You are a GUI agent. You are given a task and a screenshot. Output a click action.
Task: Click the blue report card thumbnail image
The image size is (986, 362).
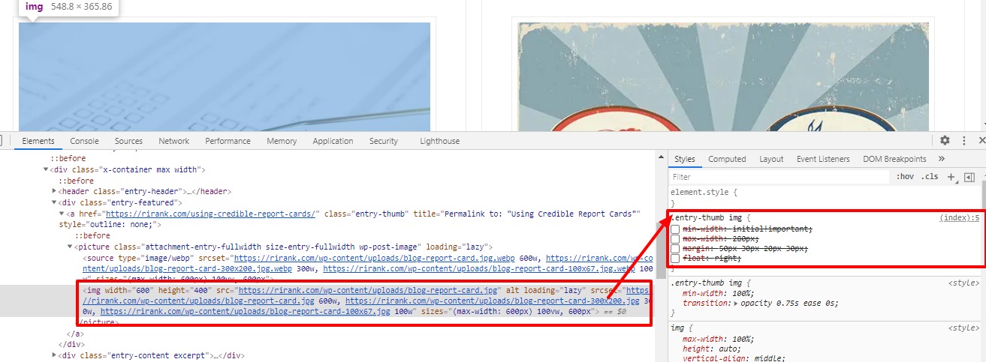pyautogui.click(x=225, y=76)
